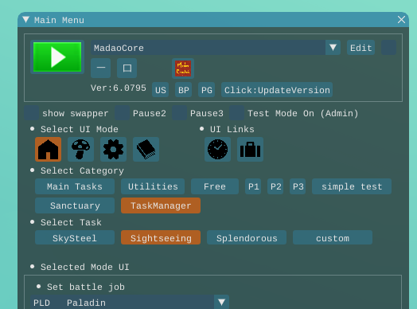The image size is (417, 309).
Task: Choose the SkySteel task
Action: point(75,237)
